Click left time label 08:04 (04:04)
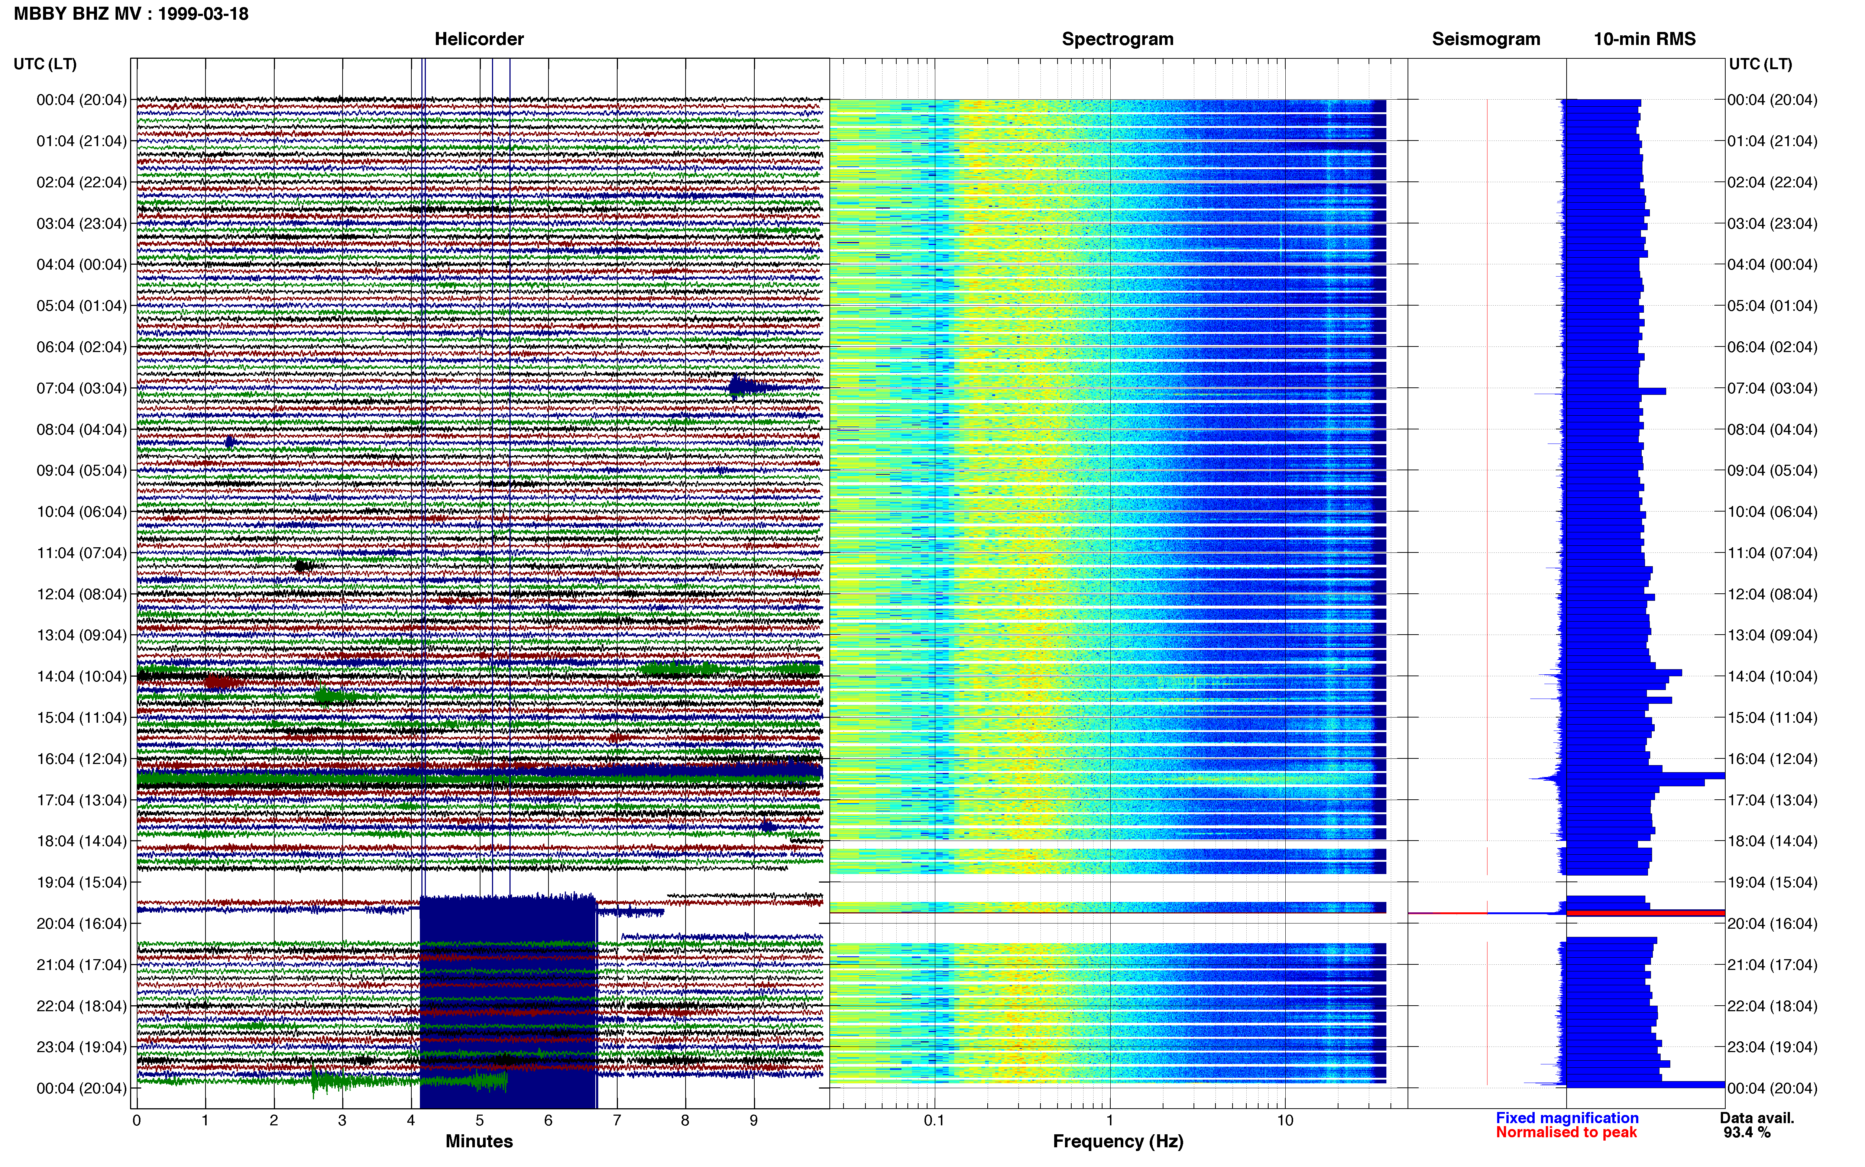The width and height of the screenshot is (1865, 1167). (82, 429)
